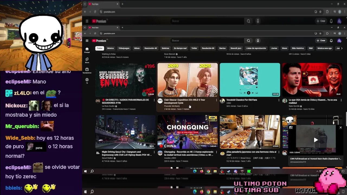Open options for Chongqing 4K video
The width and height of the screenshot is (347, 195).
pyautogui.click(x=216, y=152)
